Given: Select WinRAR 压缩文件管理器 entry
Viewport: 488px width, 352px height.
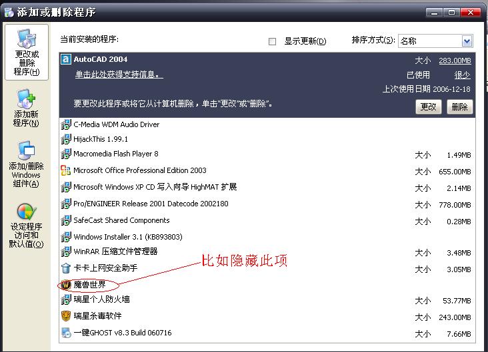Looking at the screenshot, I should pos(267,252).
